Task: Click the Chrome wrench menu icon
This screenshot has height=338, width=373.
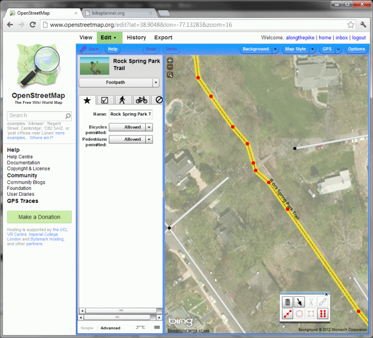Action: click(x=363, y=25)
